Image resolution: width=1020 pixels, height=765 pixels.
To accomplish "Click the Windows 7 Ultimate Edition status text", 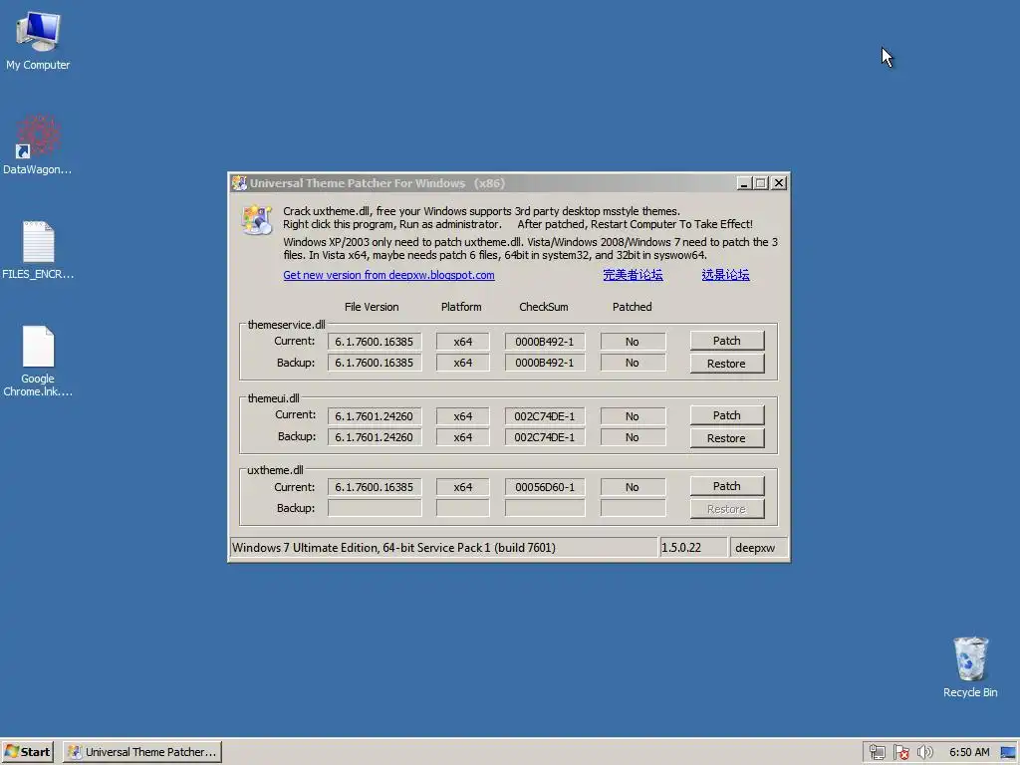I will (x=393, y=548).
